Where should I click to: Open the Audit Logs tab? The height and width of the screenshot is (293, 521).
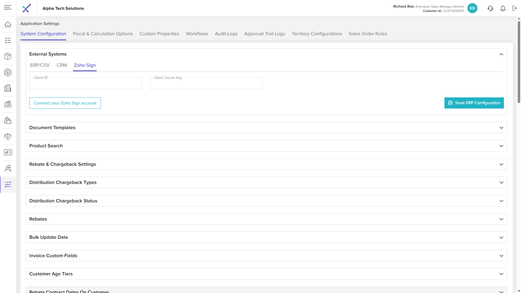[226, 34]
